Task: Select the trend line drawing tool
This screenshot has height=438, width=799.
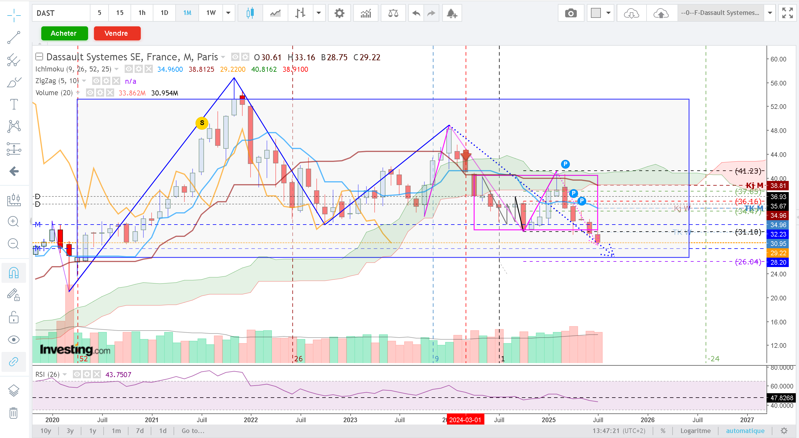Action: coord(14,37)
